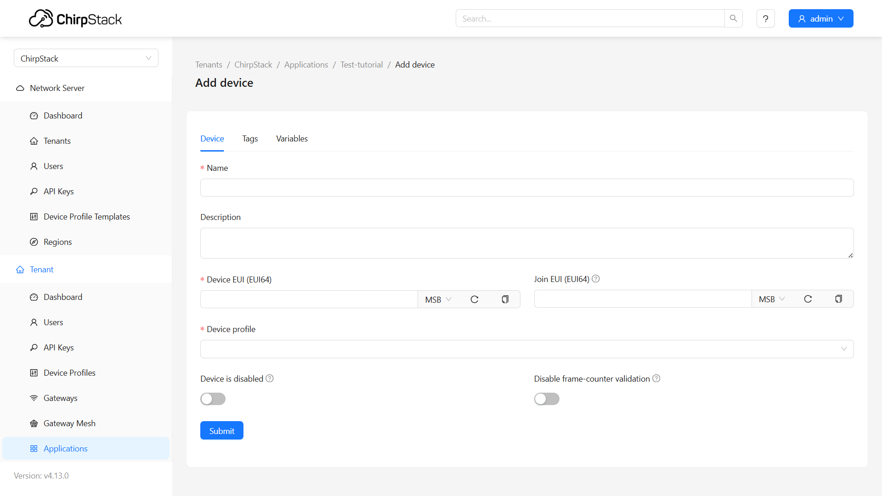
Task: Open the Device EUI MSB byte-order dropdown
Action: tap(438, 299)
